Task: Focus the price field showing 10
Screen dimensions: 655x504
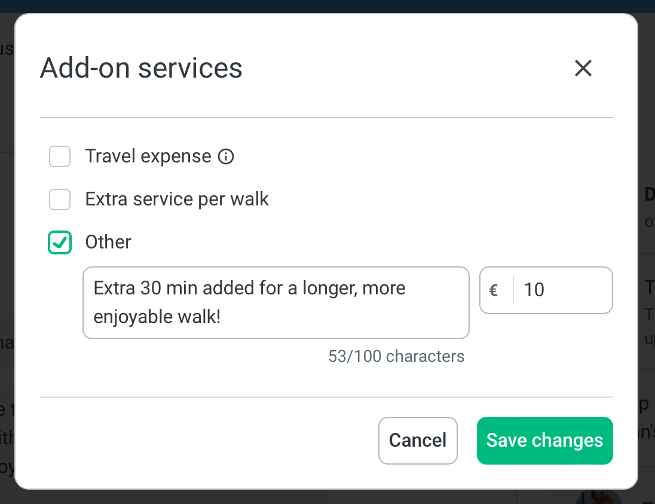Action: tap(562, 290)
